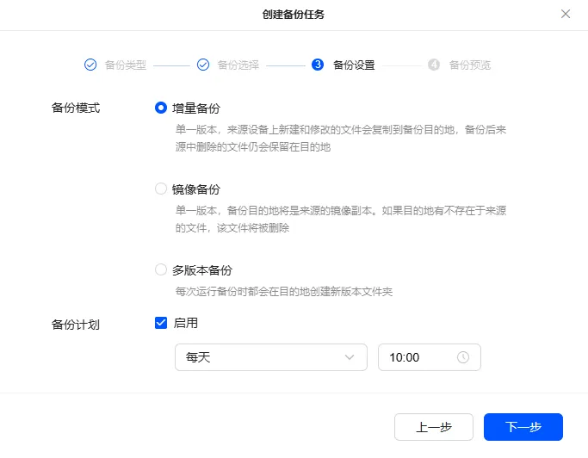The image size is (588, 458).
Task: Click the 下一步 button
Action: point(523,427)
